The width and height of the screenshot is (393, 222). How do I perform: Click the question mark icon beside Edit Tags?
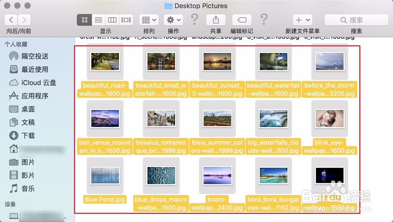pyautogui.click(x=264, y=20)
